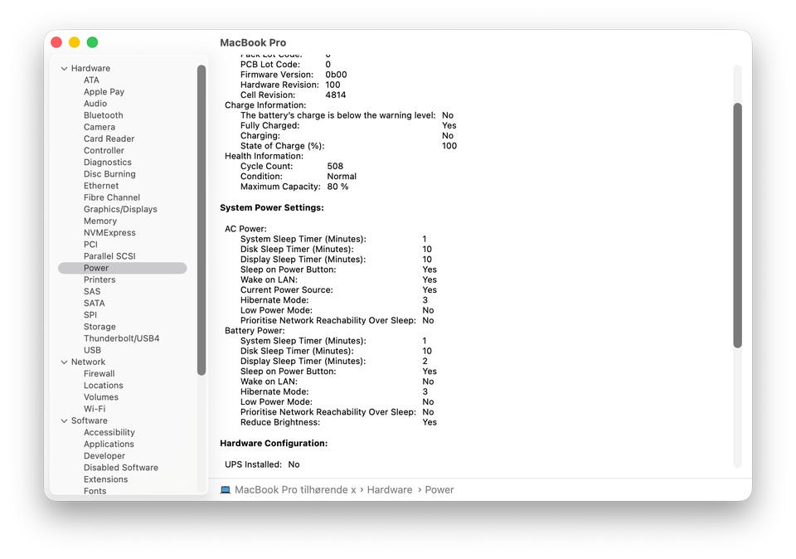
Task: Open Diagnostics in the sidebar
Action: coord(108,162)
